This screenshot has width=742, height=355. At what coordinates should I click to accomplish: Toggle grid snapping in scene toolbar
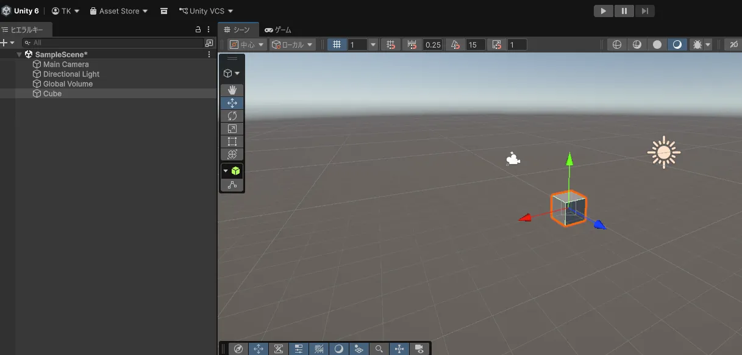(391, 45)
